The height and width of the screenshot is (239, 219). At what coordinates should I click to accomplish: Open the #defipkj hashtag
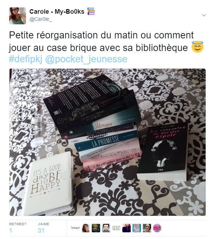[25, 59]
